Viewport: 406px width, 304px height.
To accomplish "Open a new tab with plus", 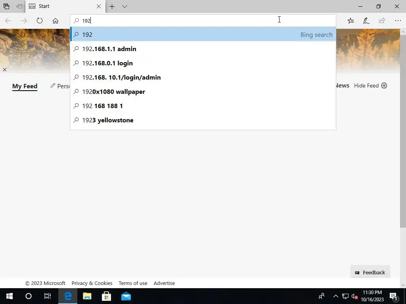I will click(112, 6).
